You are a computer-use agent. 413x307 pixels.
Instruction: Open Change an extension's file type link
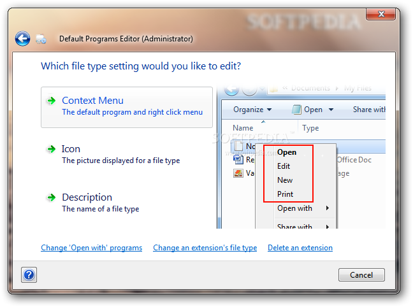coord(205,248)
